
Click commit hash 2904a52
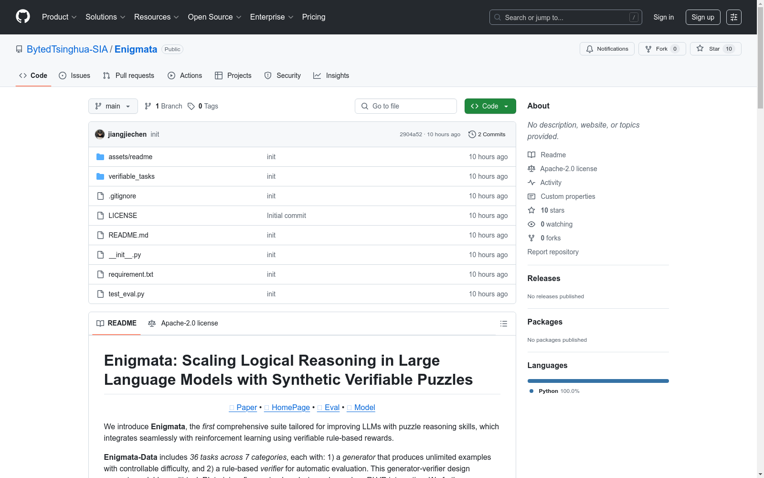[x=411, y=134]
